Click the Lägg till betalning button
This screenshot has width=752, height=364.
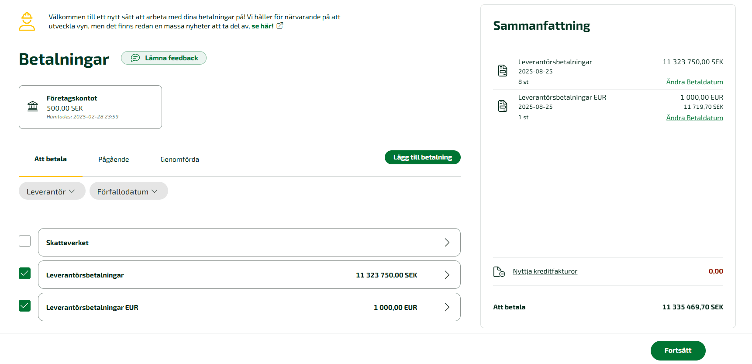point(423,157)
